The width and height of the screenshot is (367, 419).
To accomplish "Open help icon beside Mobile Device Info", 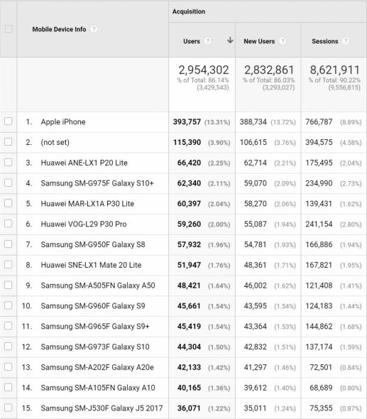I will (94, 29).
